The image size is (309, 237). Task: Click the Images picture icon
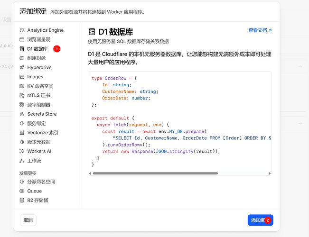22,77
